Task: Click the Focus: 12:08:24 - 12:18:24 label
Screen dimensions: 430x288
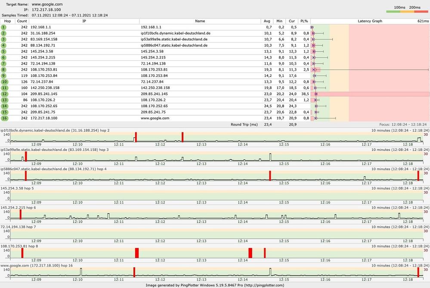Action: pos(403,124)
